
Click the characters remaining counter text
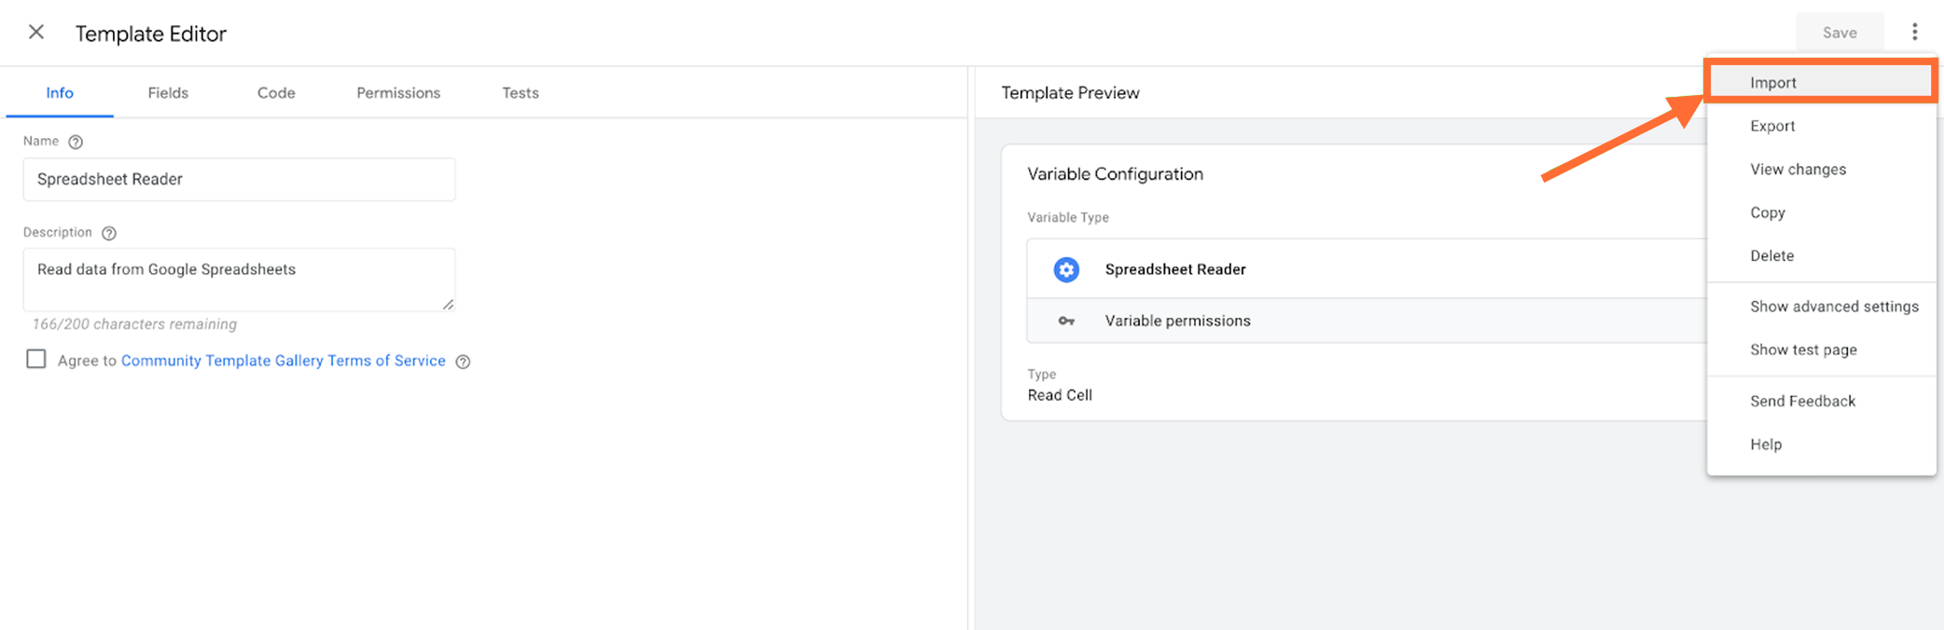click(134, 324)
